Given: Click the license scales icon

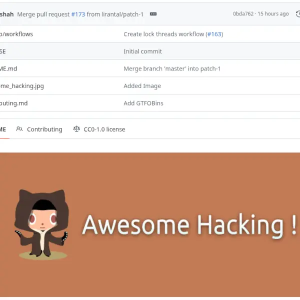Looking at the screenshot, I should coord(76,129).
